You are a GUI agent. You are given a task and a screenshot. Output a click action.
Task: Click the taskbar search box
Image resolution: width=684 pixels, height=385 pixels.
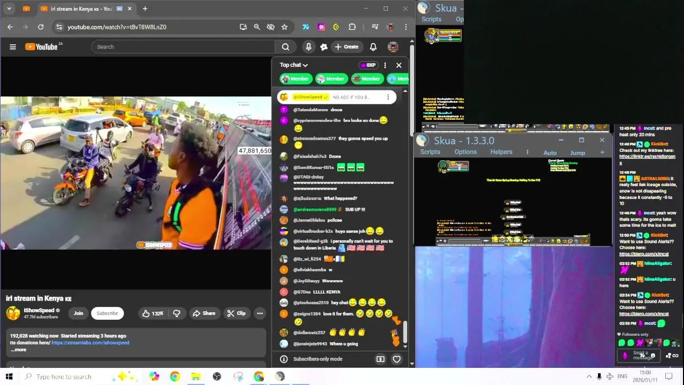[x=64, y=376]
